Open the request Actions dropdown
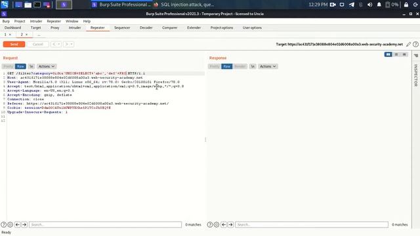 click(x=47, y=66)
